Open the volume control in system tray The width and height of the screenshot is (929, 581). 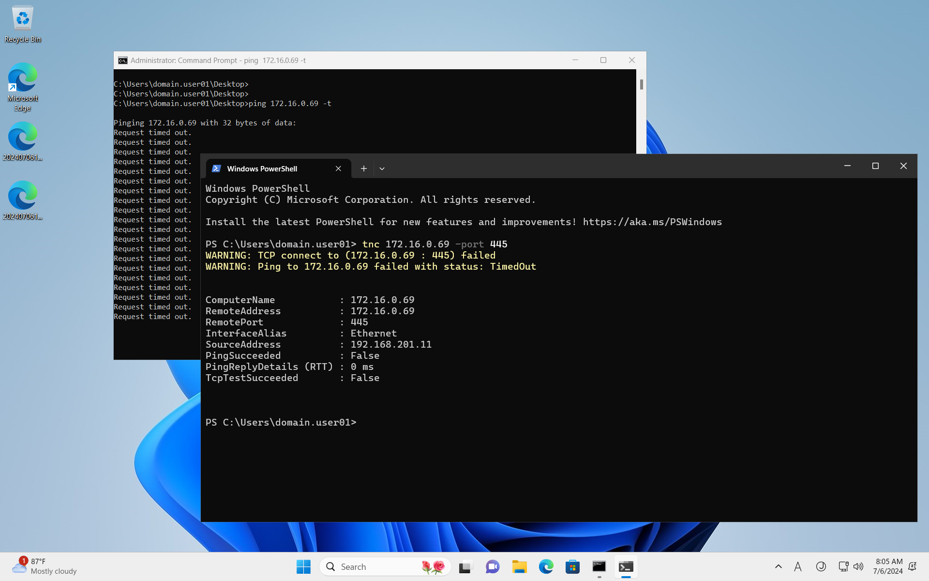pos(858,566)
